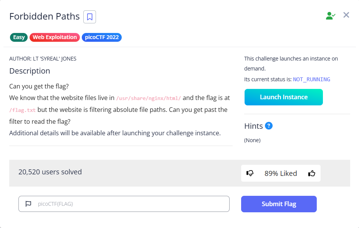Click the thumbs down dislike icon
The height and width of the screenshot is (228, 359).
pos(250,173)
